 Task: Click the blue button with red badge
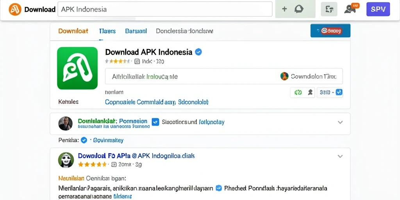pos(330,31)
